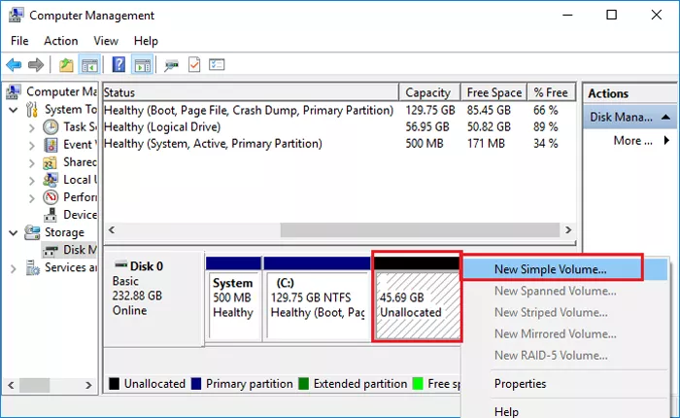The image size is (680, 418).
Task: Click the Back arrow toolbar icon
Action: click(x=14, y=65)
